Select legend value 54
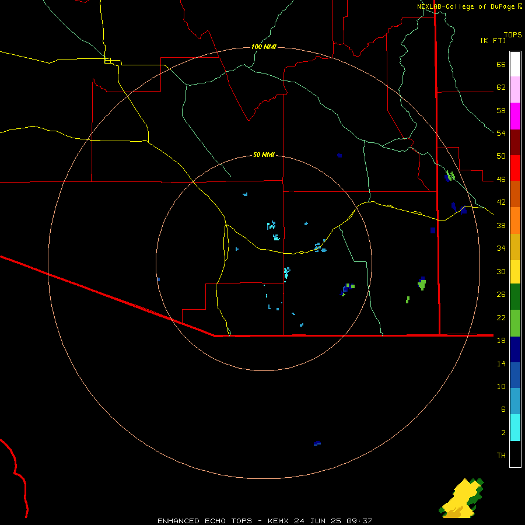Screen dimensions: 525x525 coord(501,133)
